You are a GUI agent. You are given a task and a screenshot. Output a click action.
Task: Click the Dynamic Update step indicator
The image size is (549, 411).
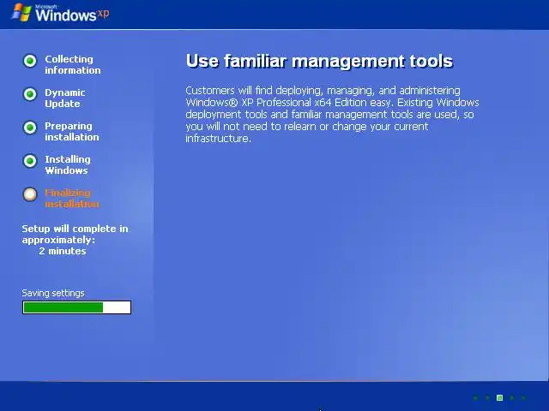30,94
